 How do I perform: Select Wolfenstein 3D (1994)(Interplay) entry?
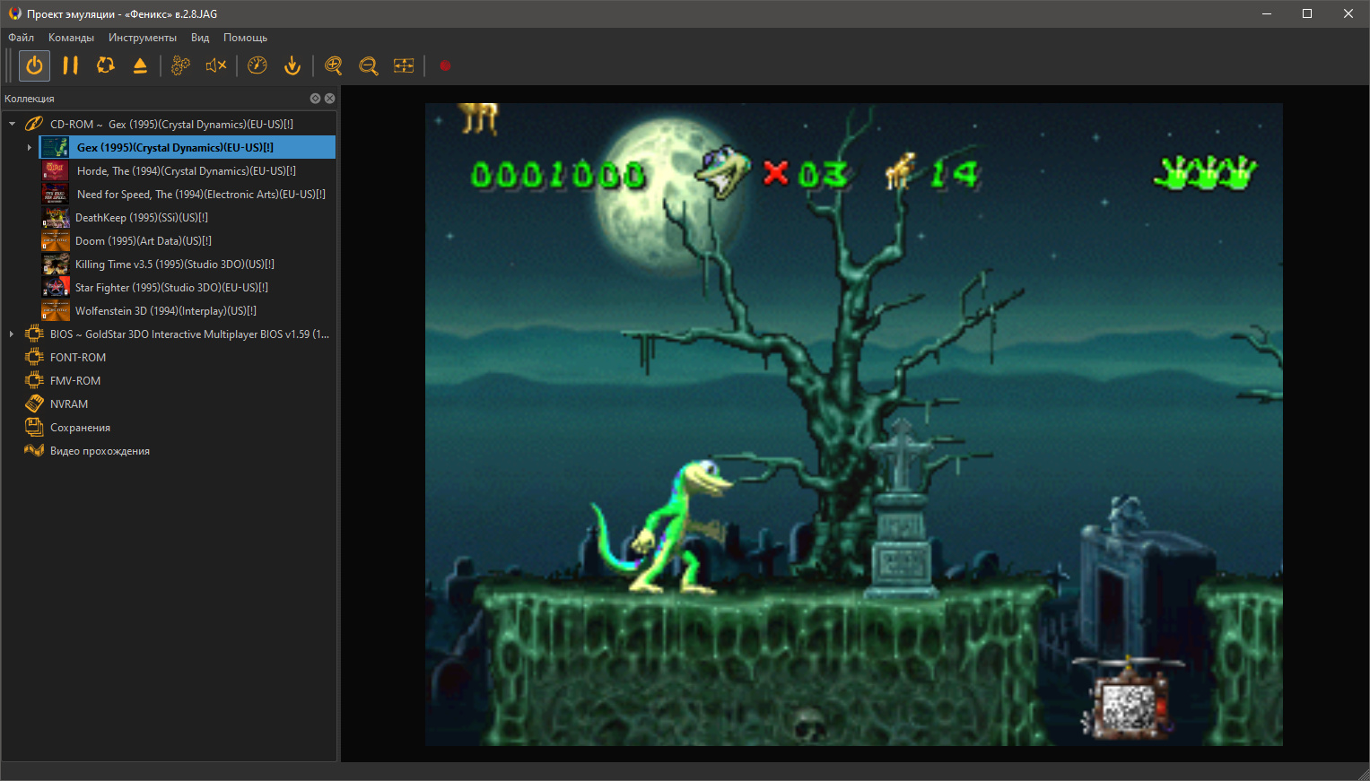click(166, 310)
